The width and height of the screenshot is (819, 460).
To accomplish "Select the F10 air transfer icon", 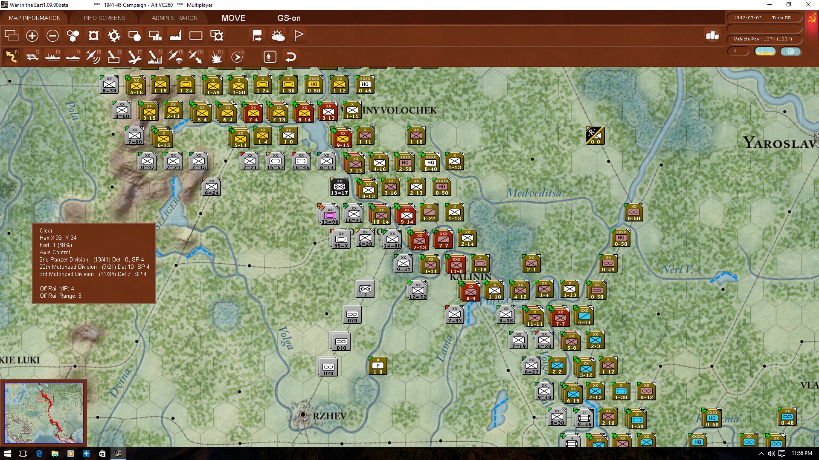I will pyautogui.click(x=196, y=56).
